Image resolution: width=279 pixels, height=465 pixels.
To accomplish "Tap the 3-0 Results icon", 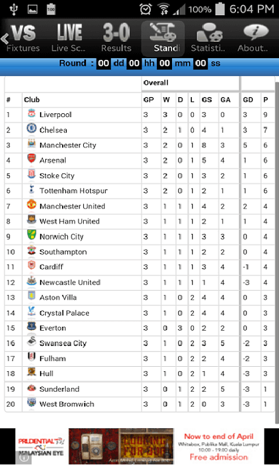I will (x=116, y=33).
